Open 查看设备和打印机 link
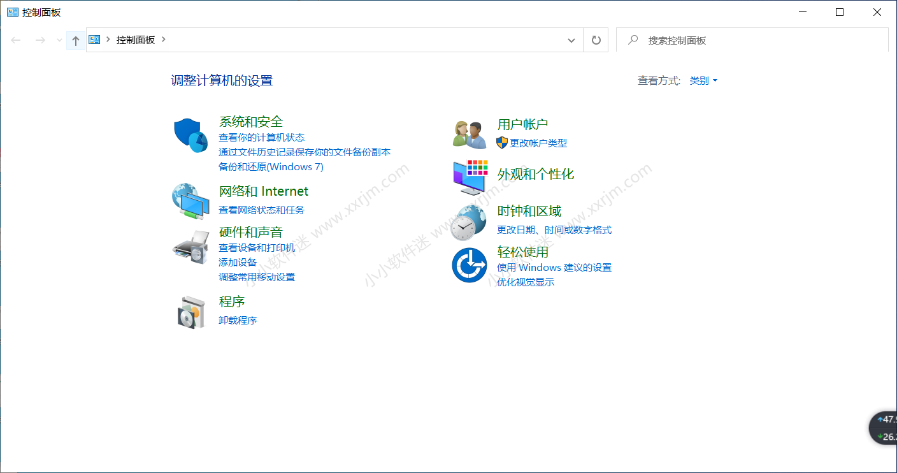The height and width of the screenshot is (473, 897). 257,247
